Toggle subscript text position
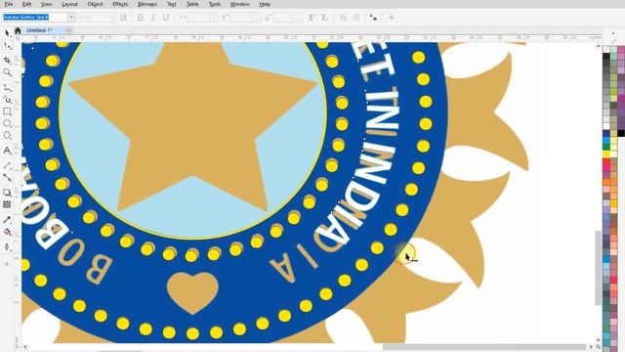 324,18
